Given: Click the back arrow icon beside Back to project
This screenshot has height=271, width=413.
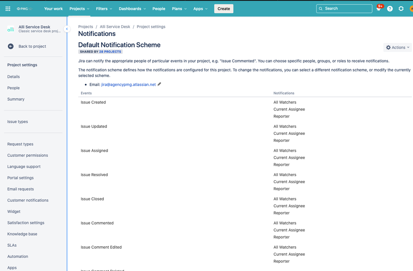Looking at the screenshot, I should (x=10, y=46).
